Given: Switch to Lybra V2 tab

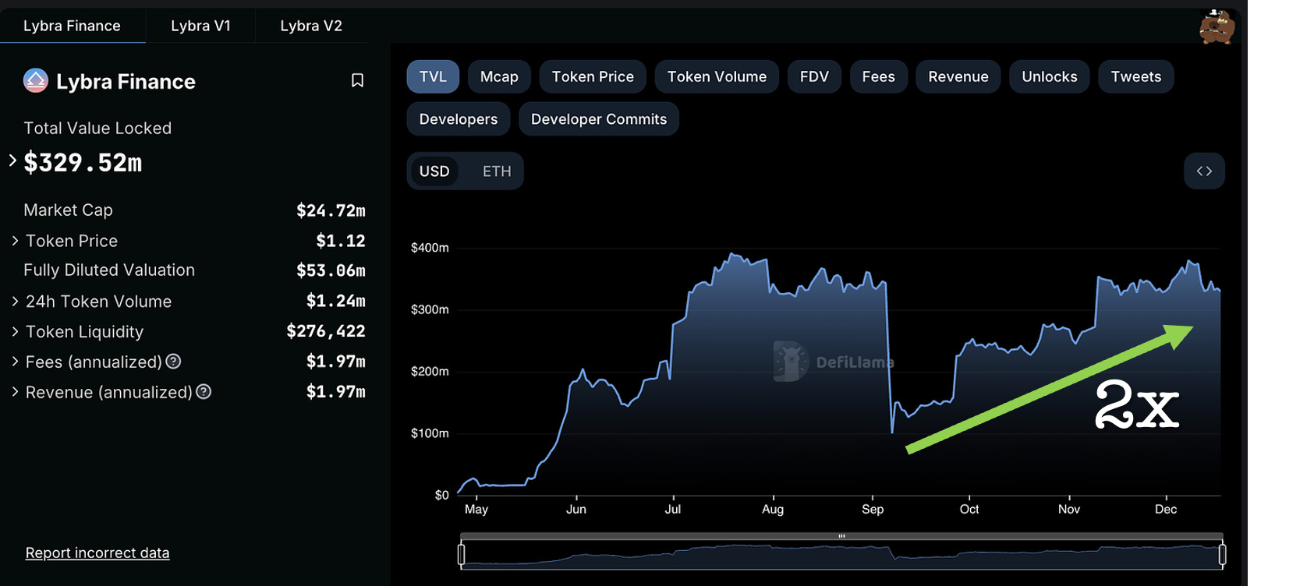Looking at the screenshot, I should point(311,26).
